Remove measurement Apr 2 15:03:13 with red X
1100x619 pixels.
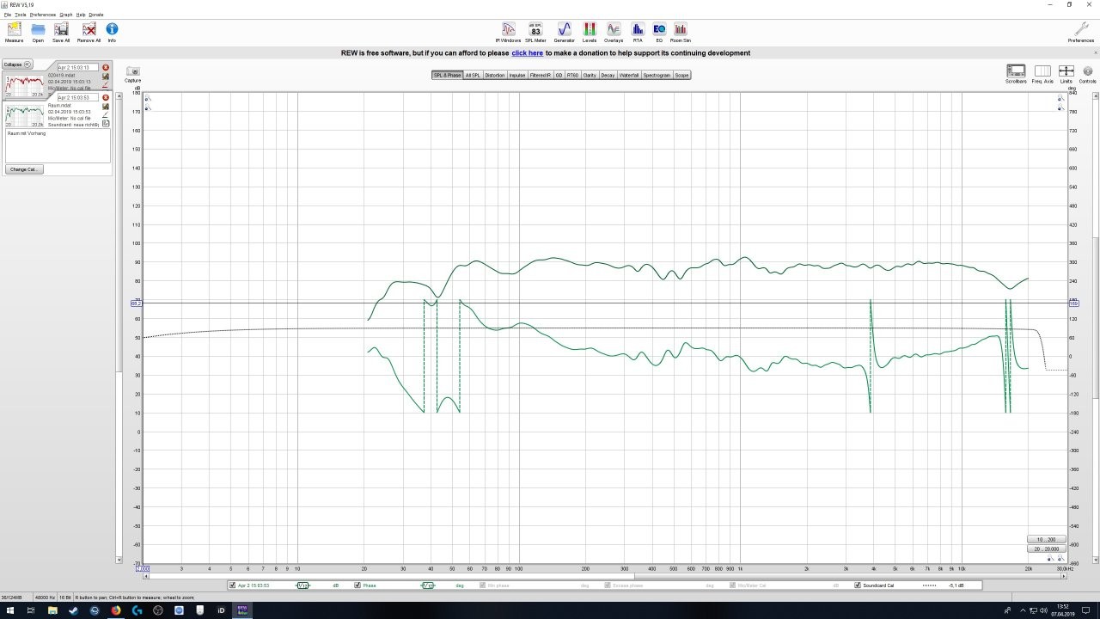coord(106,67)
